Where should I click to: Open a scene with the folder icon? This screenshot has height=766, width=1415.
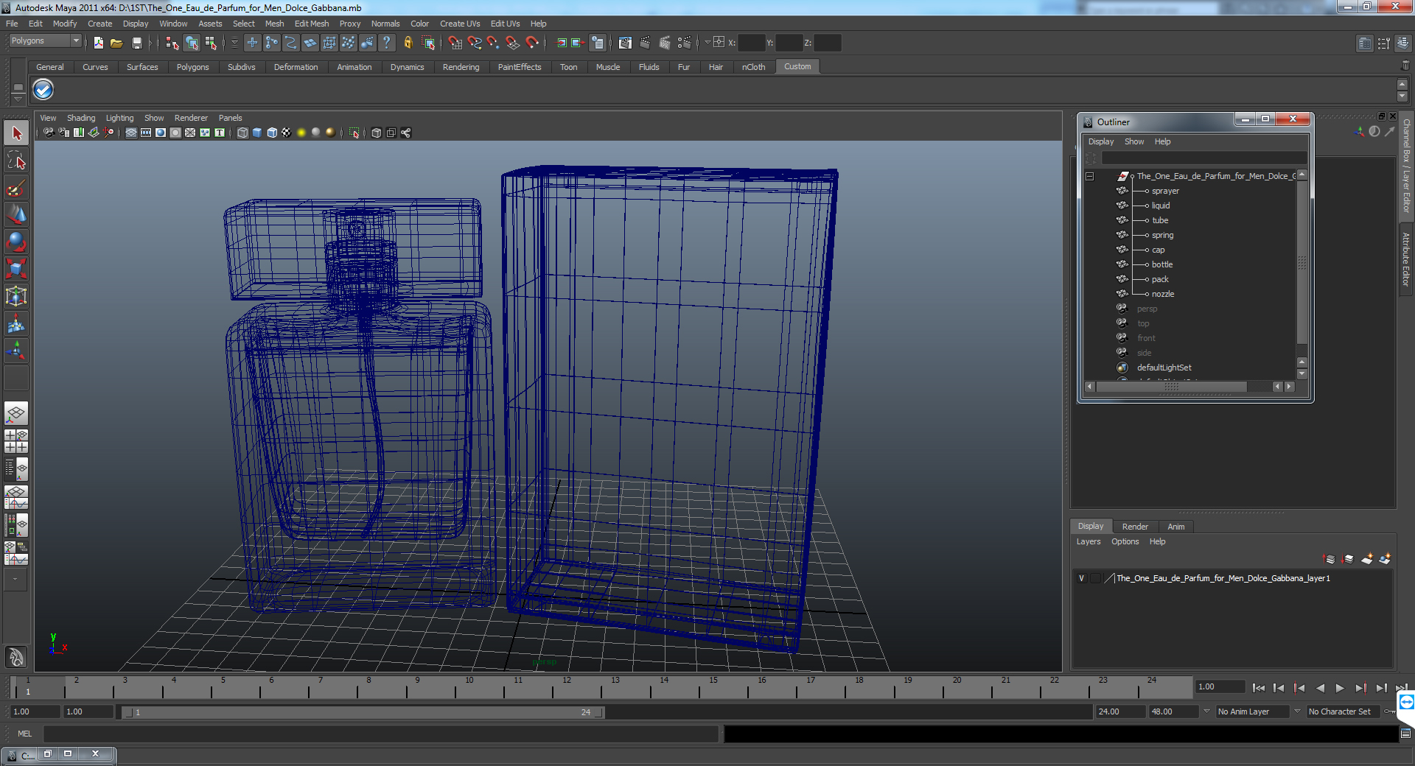[x=116, y=43]
